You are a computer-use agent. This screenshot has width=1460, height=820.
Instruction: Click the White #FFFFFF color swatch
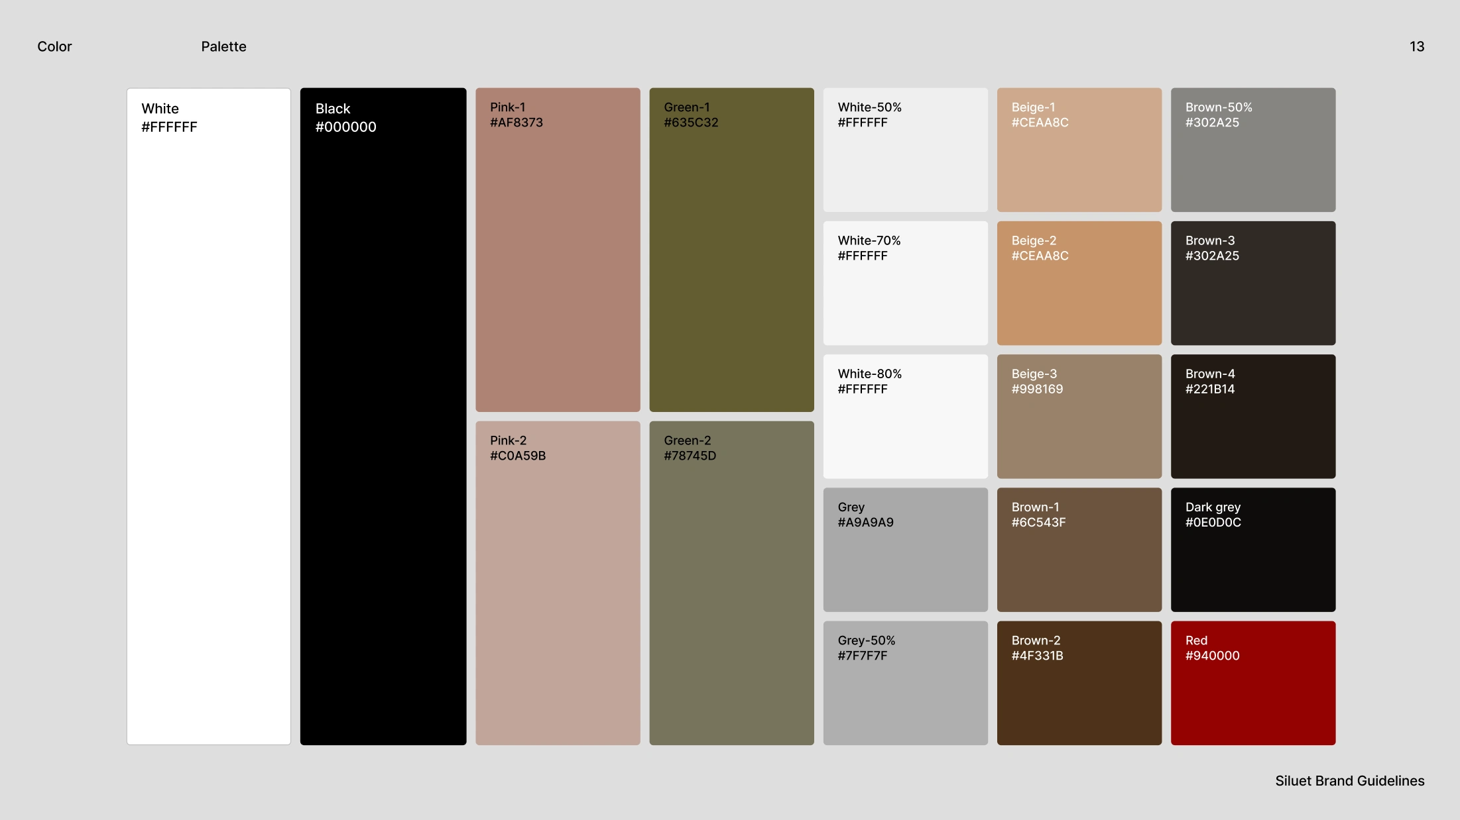click(209, 416)
